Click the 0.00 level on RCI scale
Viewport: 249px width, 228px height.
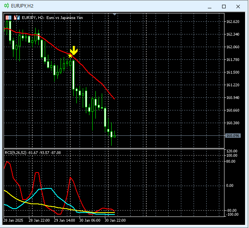230,186
